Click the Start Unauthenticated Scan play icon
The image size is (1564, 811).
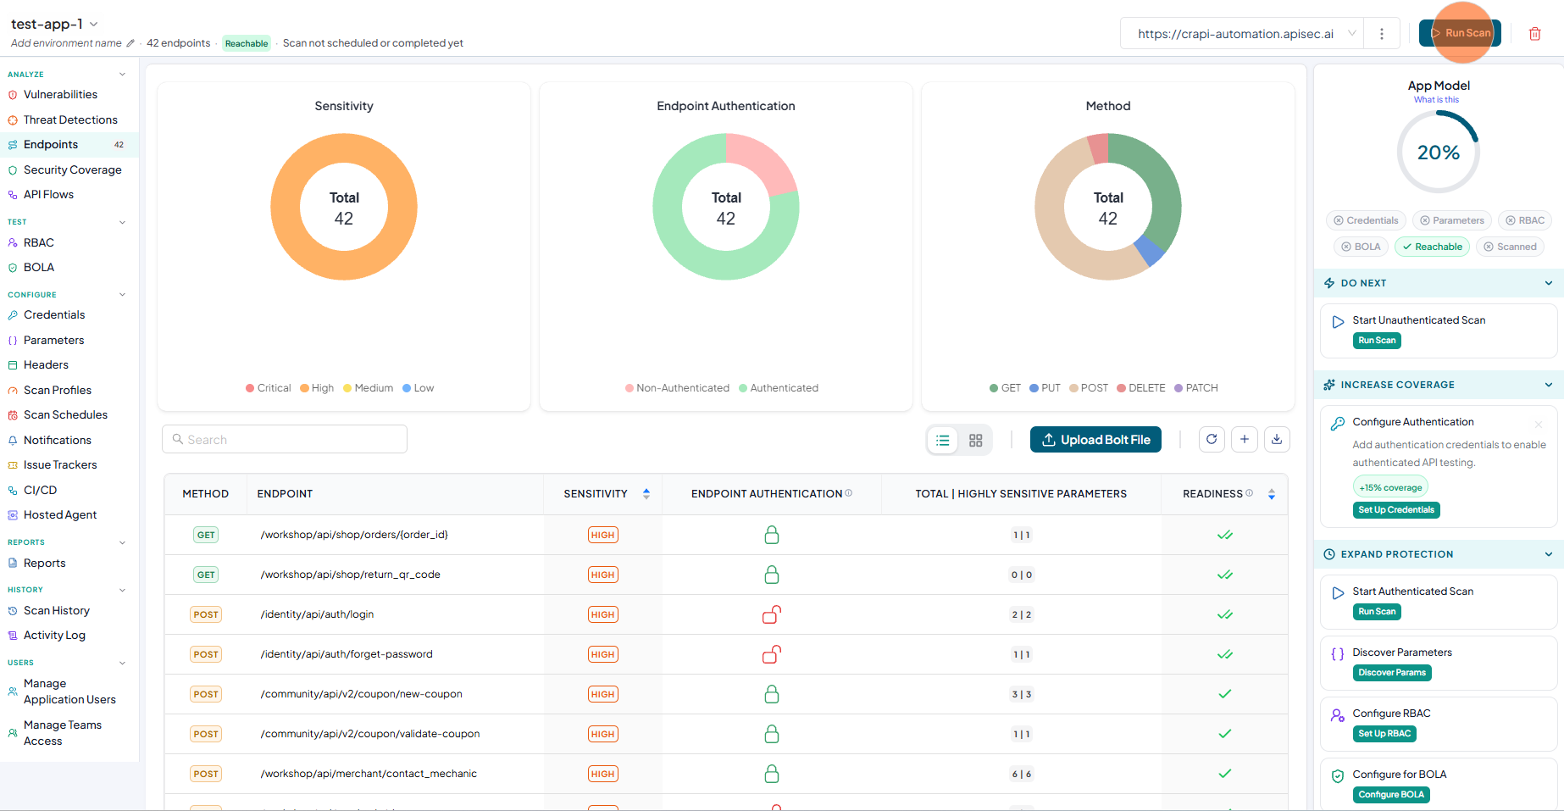[x=1338, y=322]
